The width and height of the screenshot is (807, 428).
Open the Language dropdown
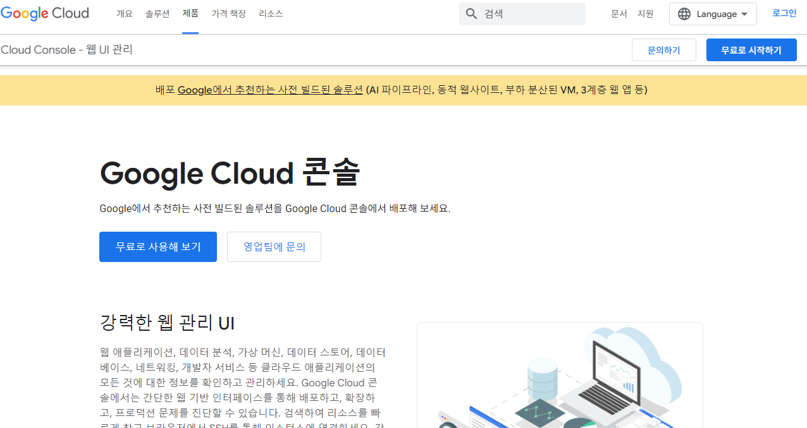[713, 13]
